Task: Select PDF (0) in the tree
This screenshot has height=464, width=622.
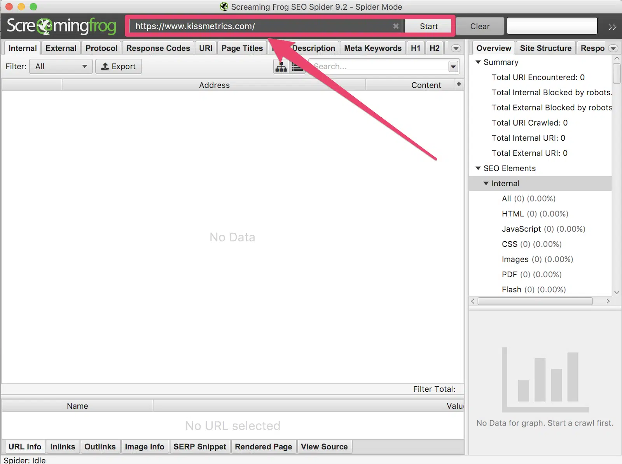Action: (531, 274)
